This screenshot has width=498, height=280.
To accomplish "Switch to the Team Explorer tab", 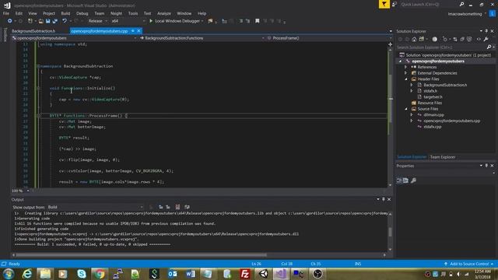I will pyautogui.click(x=443, y=157).
